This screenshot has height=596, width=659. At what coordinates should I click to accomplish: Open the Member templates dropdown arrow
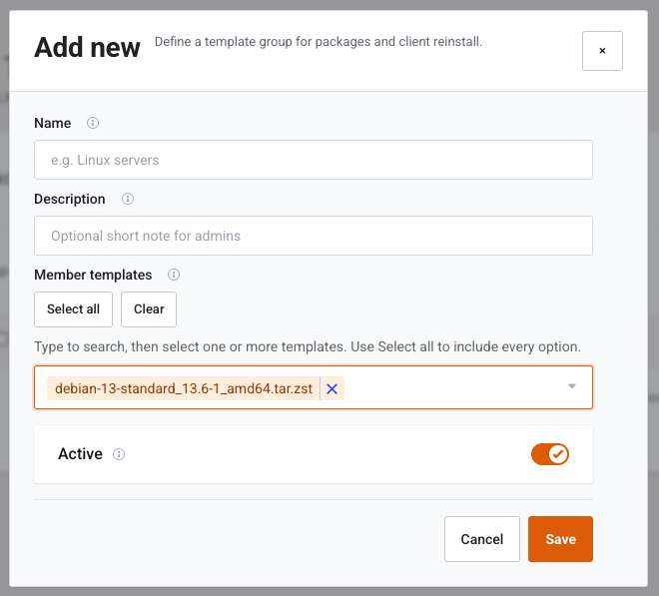(x=571, y=386)
